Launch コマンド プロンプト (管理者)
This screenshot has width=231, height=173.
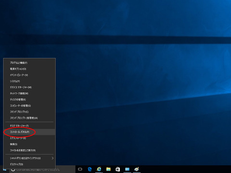click(x=29, y=118)
